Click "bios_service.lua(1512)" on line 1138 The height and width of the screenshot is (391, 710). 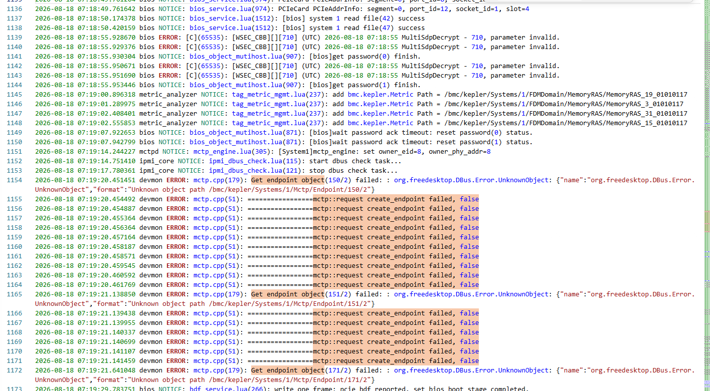[x=232, y=28]
